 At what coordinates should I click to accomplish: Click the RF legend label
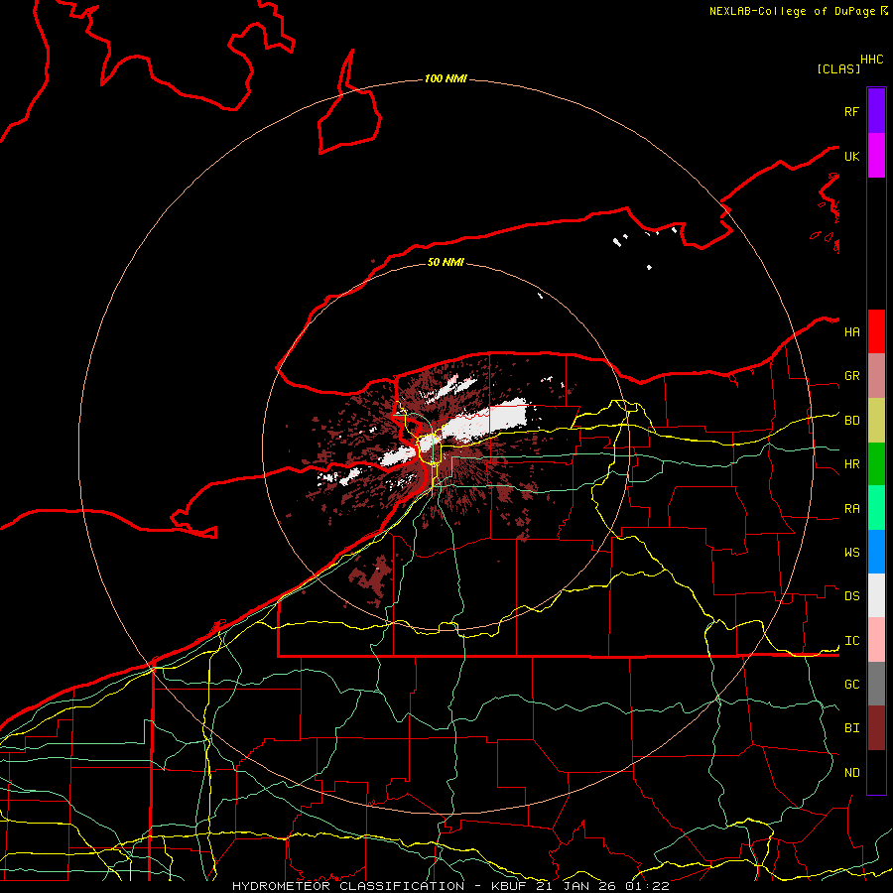tap(851, 111)
